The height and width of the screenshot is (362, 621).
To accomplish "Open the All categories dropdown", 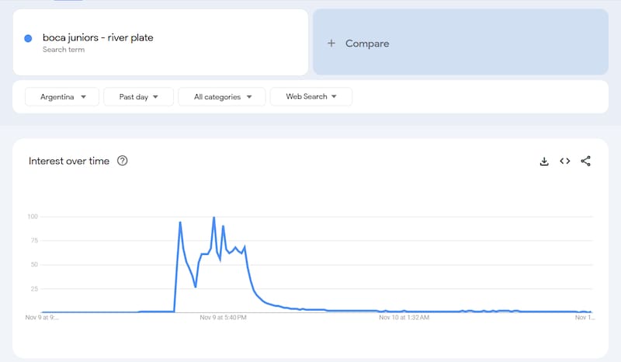I will click(x=222, y=97).
